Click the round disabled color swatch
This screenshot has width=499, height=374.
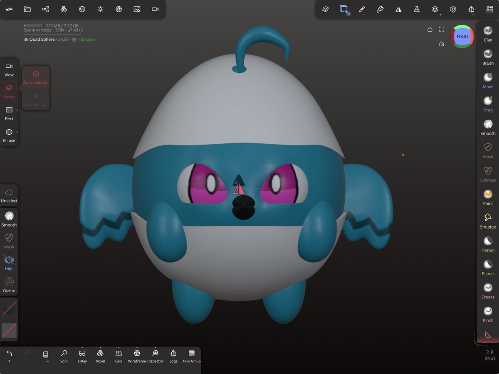coord(9,309)
